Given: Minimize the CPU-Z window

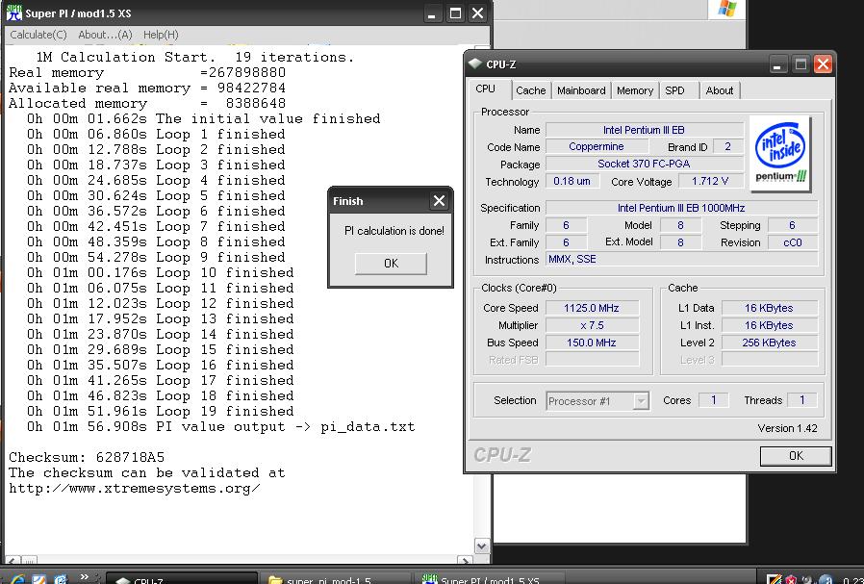Looking at the screenshot, I should 777,64.
